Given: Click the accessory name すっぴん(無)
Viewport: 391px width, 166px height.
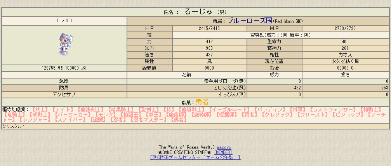Looking at the screenshot, I should 232,94.
